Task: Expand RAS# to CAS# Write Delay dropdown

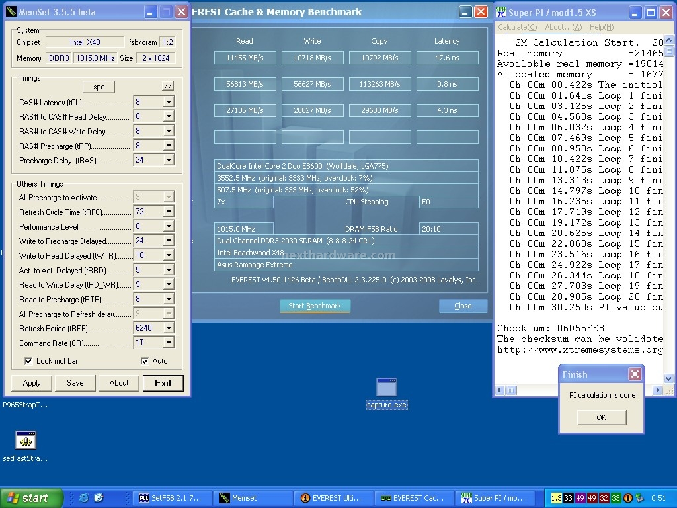Action: point(169,131)
